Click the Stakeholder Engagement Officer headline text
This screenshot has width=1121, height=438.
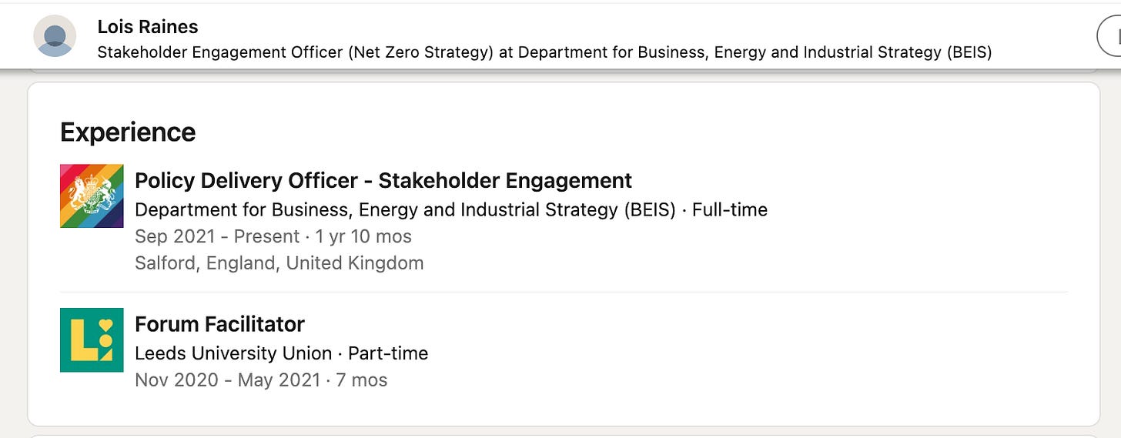click(x=544, y=52)
